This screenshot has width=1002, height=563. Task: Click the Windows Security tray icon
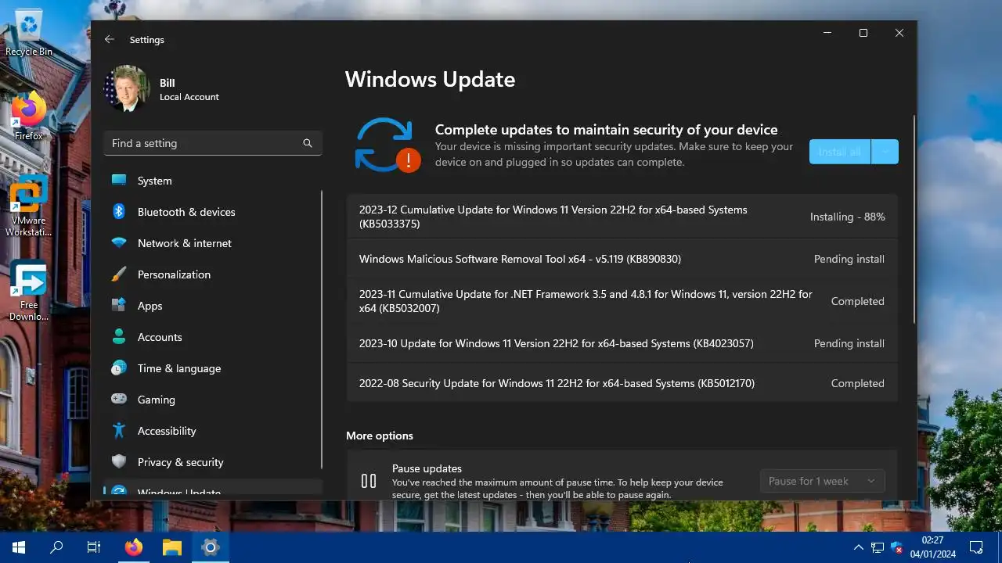(x=897, y=547)
